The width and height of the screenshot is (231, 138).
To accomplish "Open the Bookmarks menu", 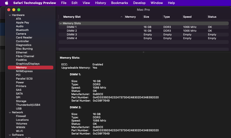I will (x=119, y=3).
